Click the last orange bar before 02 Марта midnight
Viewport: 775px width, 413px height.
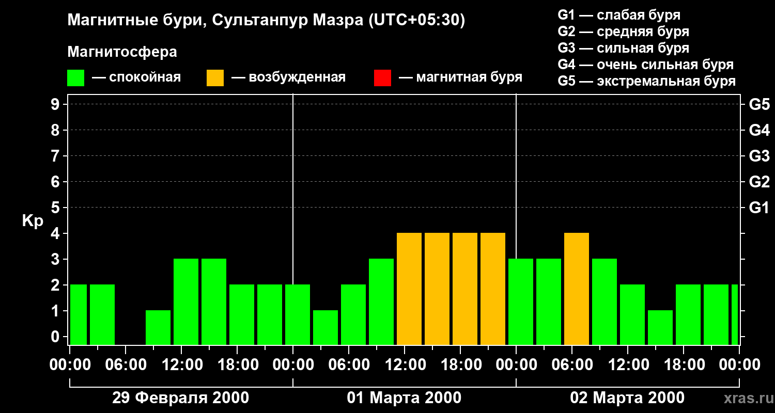pos(493,289)
